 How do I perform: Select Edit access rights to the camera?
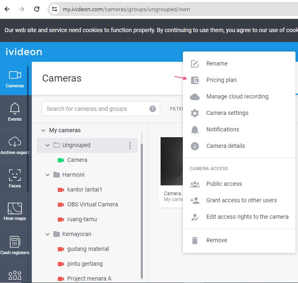coord(239,217)
